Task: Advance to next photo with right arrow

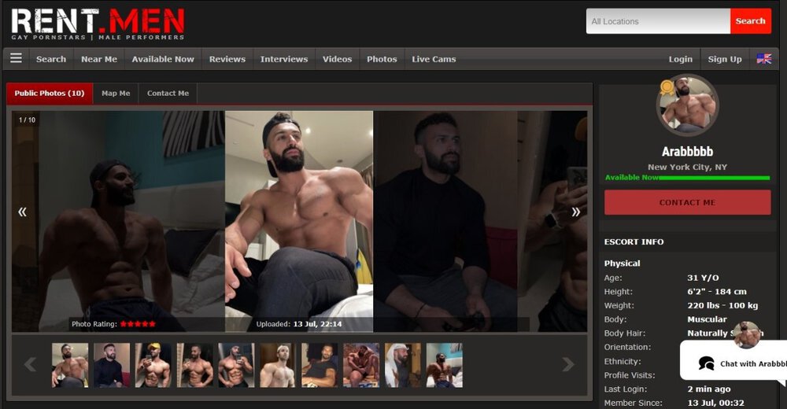Action: click(x=575, y=212)
